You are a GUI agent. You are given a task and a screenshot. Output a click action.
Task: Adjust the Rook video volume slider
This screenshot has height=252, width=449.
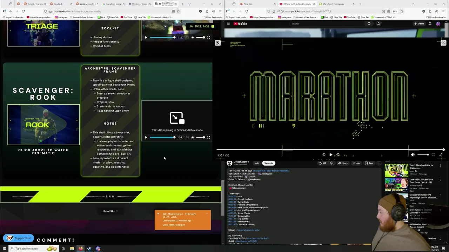coord(201,138)
